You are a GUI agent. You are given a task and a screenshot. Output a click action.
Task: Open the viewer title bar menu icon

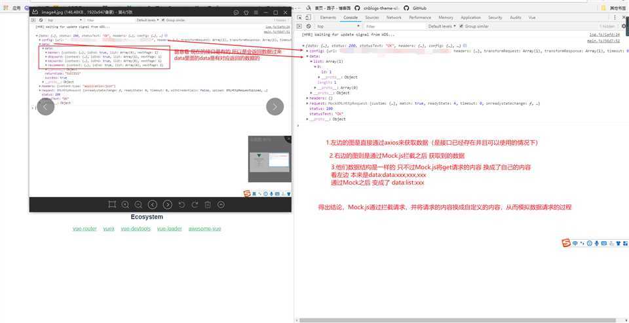[x=256, y=13]
